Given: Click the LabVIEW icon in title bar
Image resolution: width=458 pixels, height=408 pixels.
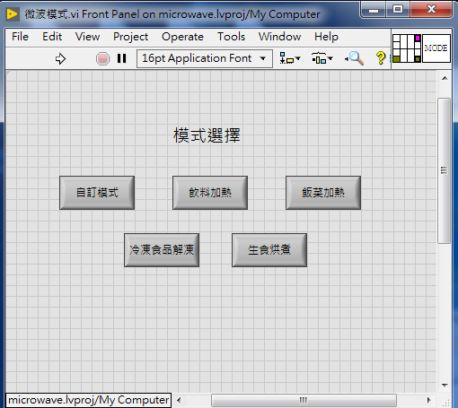Looking at the screenshot, I should pos(13,14).
